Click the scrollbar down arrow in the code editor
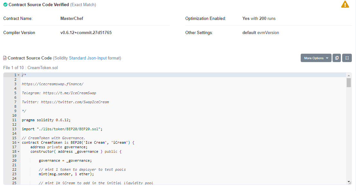Viewport: 356px width, 191px height. [x=349, y=182]
